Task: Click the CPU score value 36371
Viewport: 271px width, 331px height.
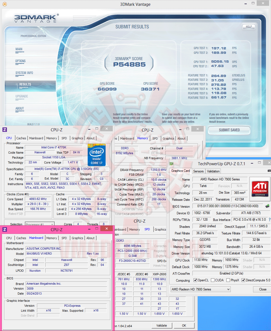Action: [x=150, y=89]
